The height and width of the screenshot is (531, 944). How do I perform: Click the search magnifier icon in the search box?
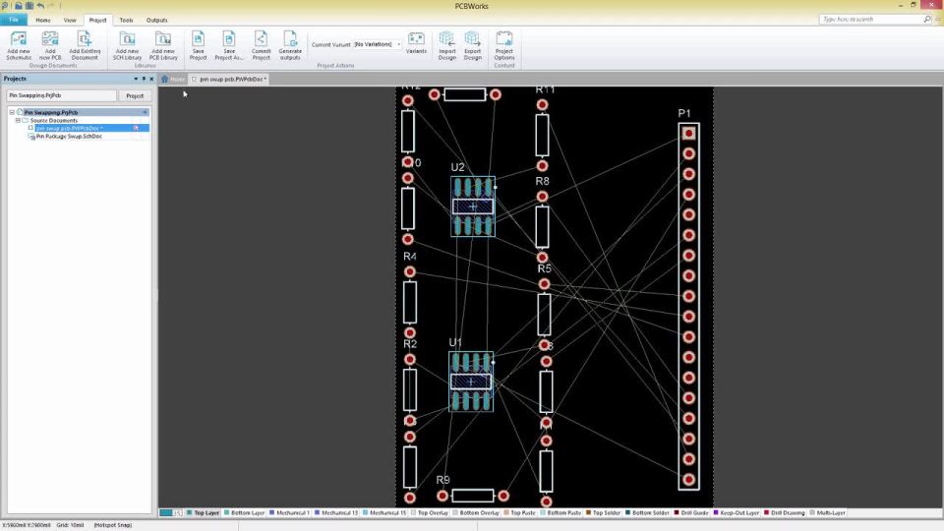click(x=927, y=20)
